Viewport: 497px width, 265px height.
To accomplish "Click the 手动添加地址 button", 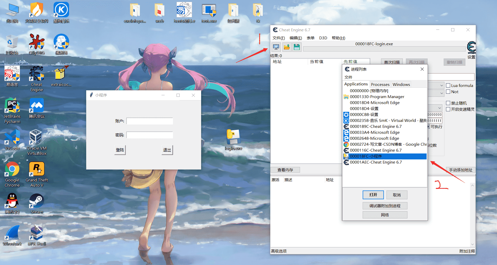I will [461, 170].
